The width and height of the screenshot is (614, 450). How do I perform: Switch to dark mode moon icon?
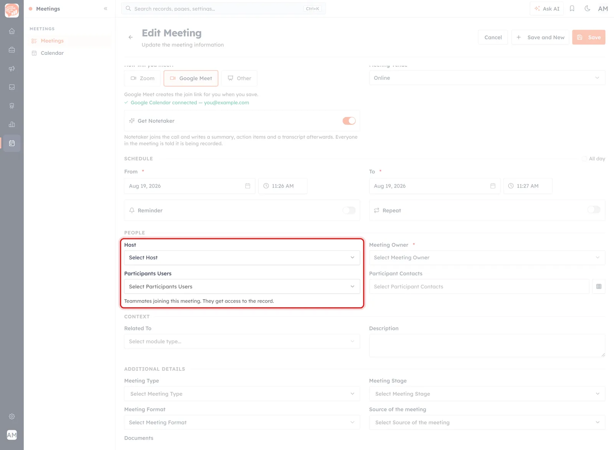[x=587, y=8]
